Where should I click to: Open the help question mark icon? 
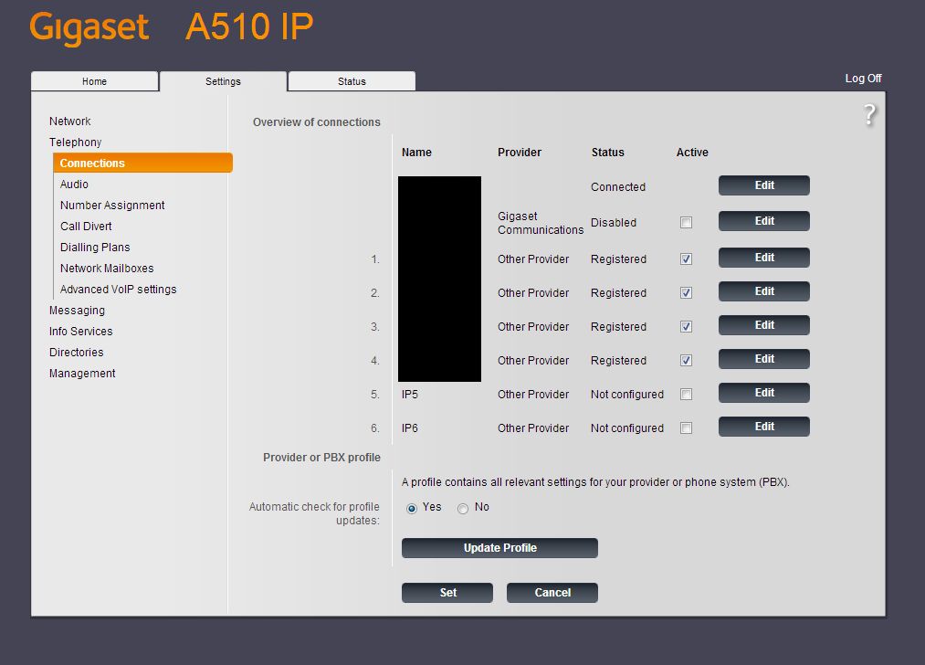[x=869, y=114]
